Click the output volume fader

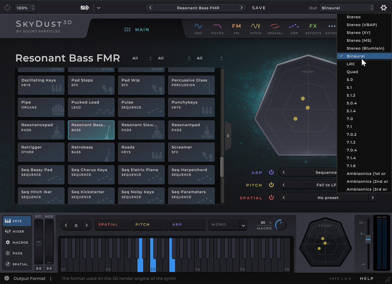tap(368, 239)
